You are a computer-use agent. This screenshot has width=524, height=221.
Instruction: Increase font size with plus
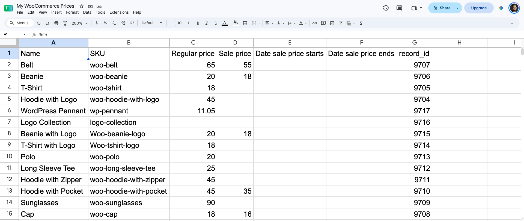(x=188, y=23)
